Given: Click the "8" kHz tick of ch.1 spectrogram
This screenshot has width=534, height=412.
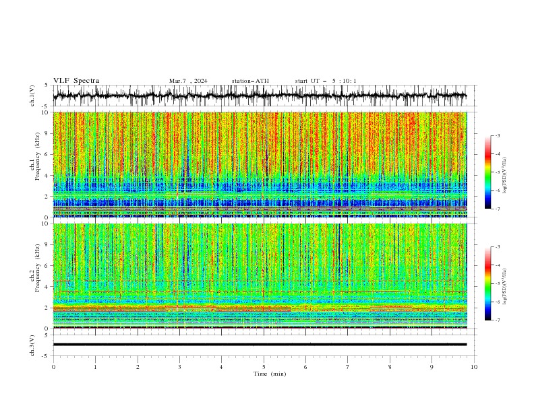Looking at the screenshot, I should coord(48,133).
